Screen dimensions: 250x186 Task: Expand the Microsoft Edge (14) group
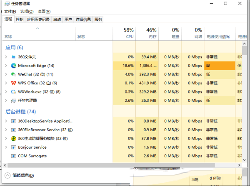(6, 66)
